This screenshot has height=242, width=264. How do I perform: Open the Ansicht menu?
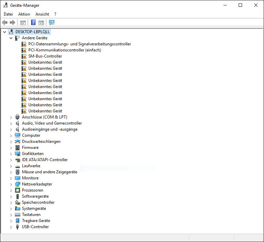click(x=42, y=14)
